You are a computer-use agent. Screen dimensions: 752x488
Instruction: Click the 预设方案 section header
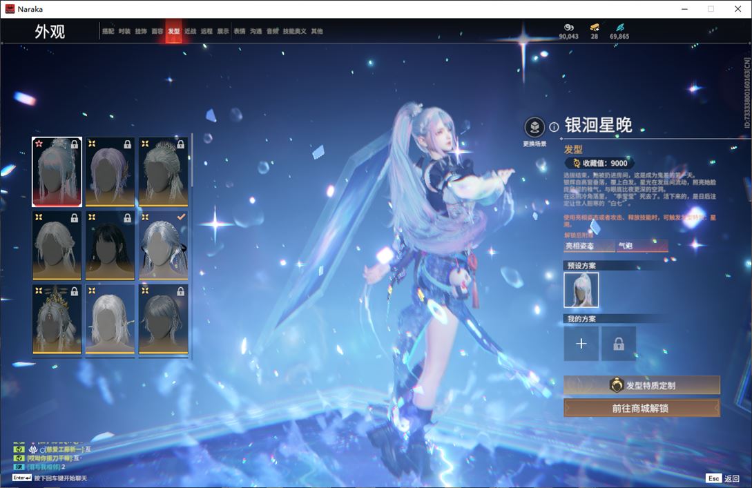coord(581,266)
